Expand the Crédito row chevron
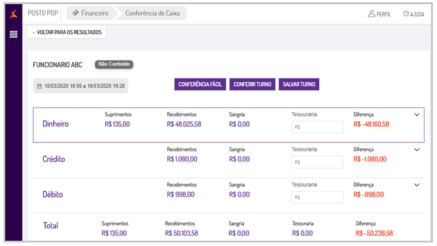 click(x=416, y=150)
